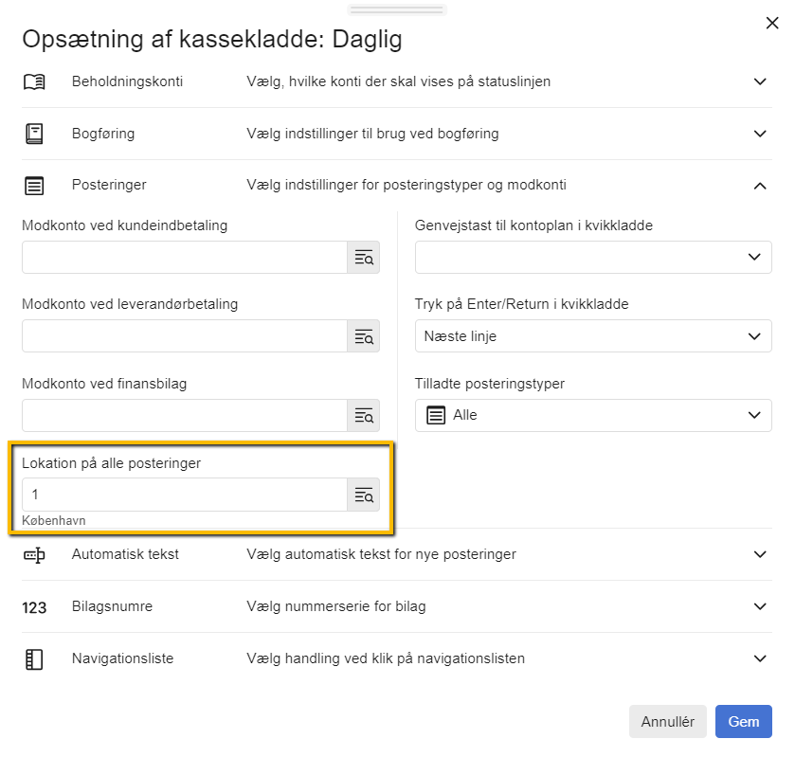Open lookup for Modkonto ved leverandørbetaling
Image resolution: width=795 pixels, height=757 pixels.
coord(364,336)
